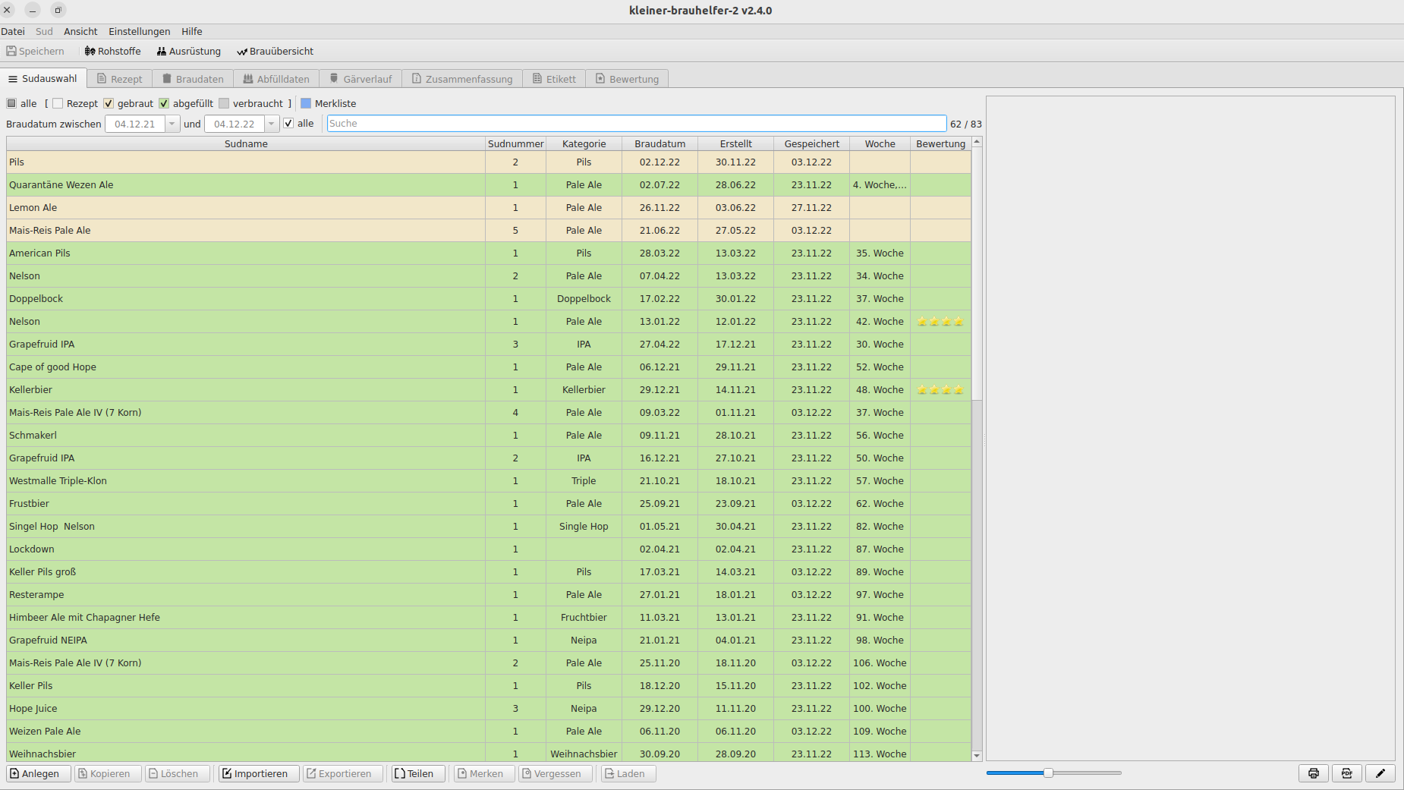Open the start date dropdown 04.12.21
Image resolution: width=1404 pixels, height=790 pixels.
point(172,124)
